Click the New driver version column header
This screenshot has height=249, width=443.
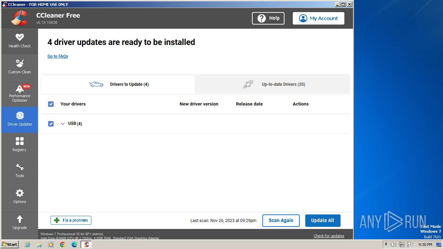[x=199, y=104]
